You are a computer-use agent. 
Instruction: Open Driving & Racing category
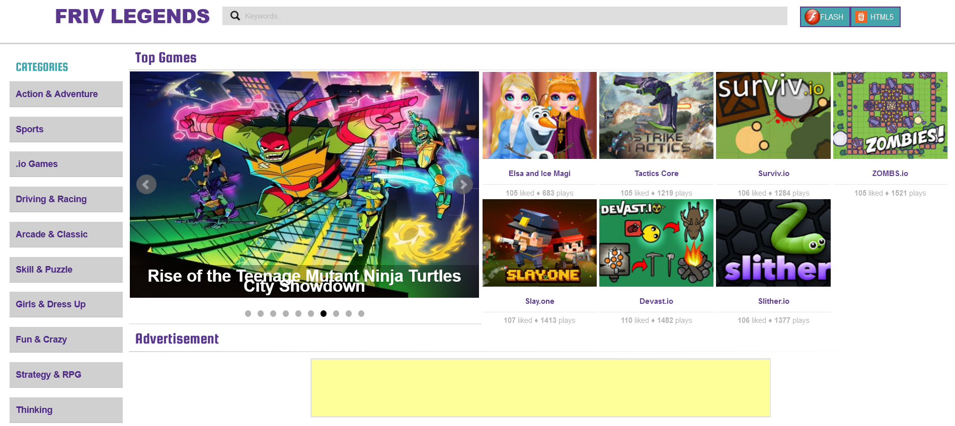pyautogui.click(x=66, y=199)
